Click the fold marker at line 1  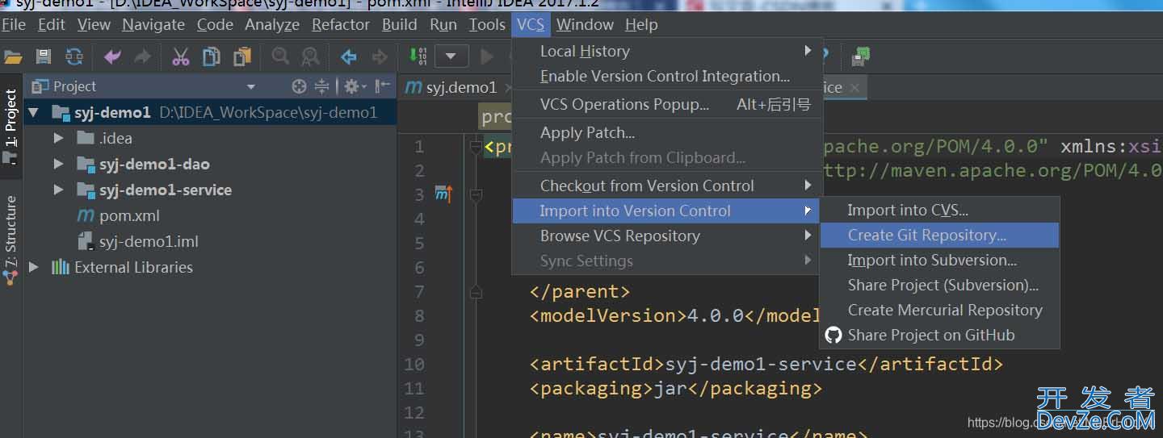pos(476,147)
